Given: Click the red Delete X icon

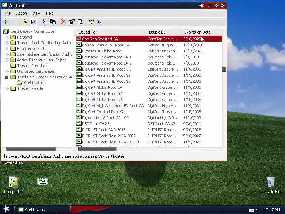Looking at the screenshot, I should click(63, 22).
